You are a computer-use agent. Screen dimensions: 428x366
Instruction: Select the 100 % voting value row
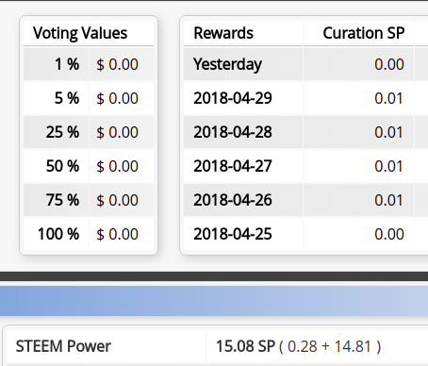coord(89,234)
